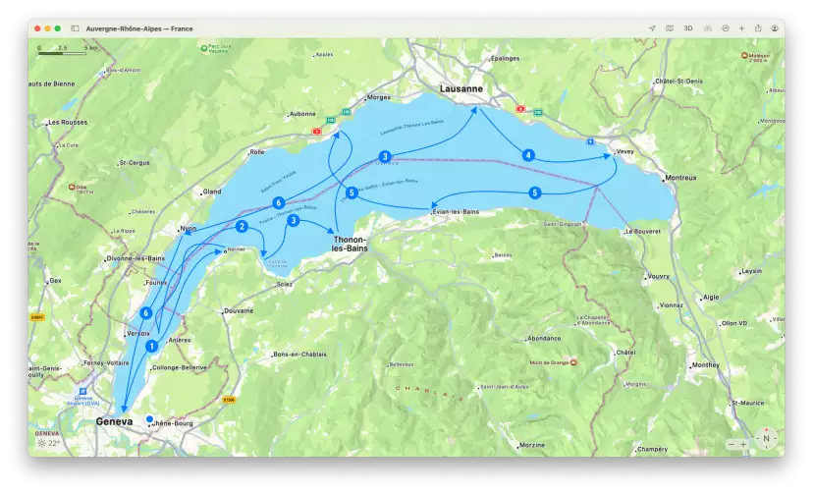Select the Douvaine town label
The width and height of the screenshot is (813, 494).
(x=239, y=311)
